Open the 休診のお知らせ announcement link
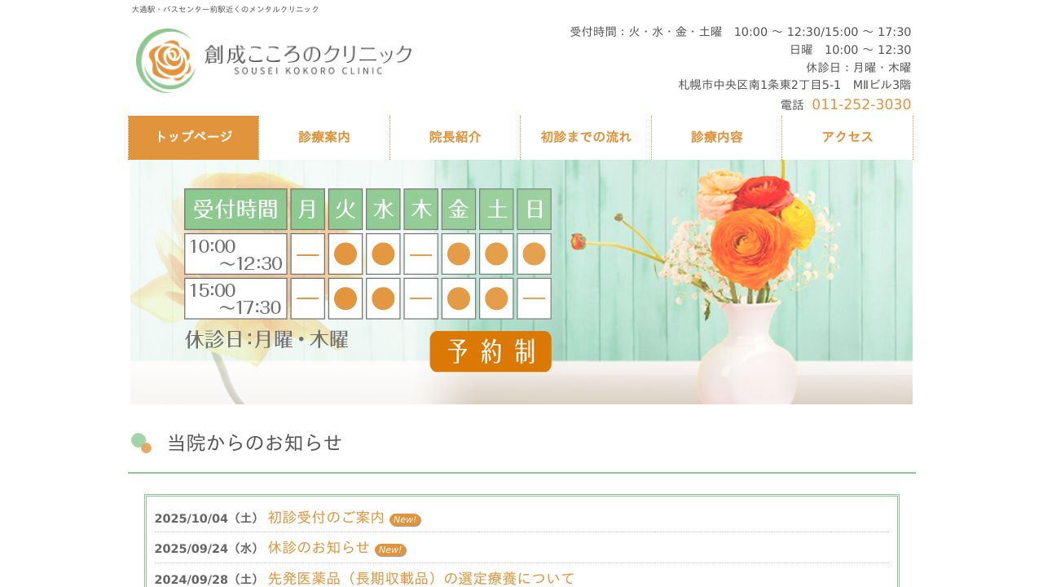This screenshot has width=1043, height=587. point(319,548)
